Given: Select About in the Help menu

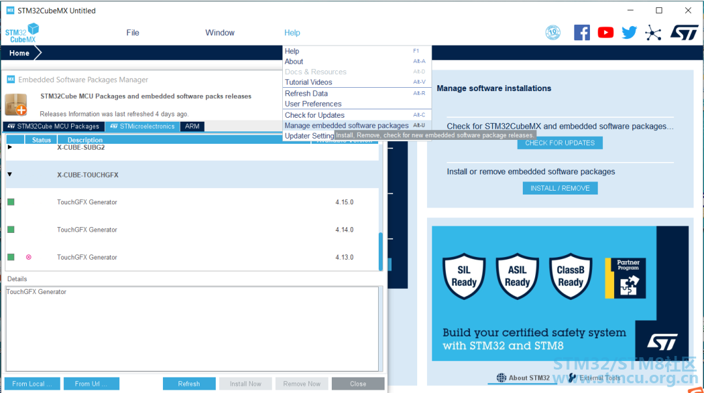Looking at the screenshot, I should pyautogui.click(x=357, y=61).
